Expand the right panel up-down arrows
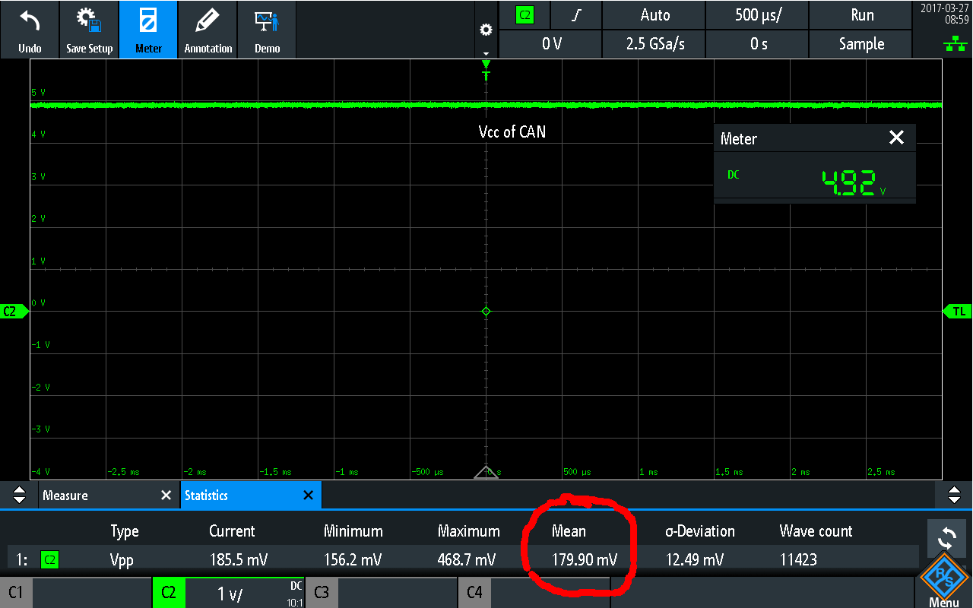 954,496
